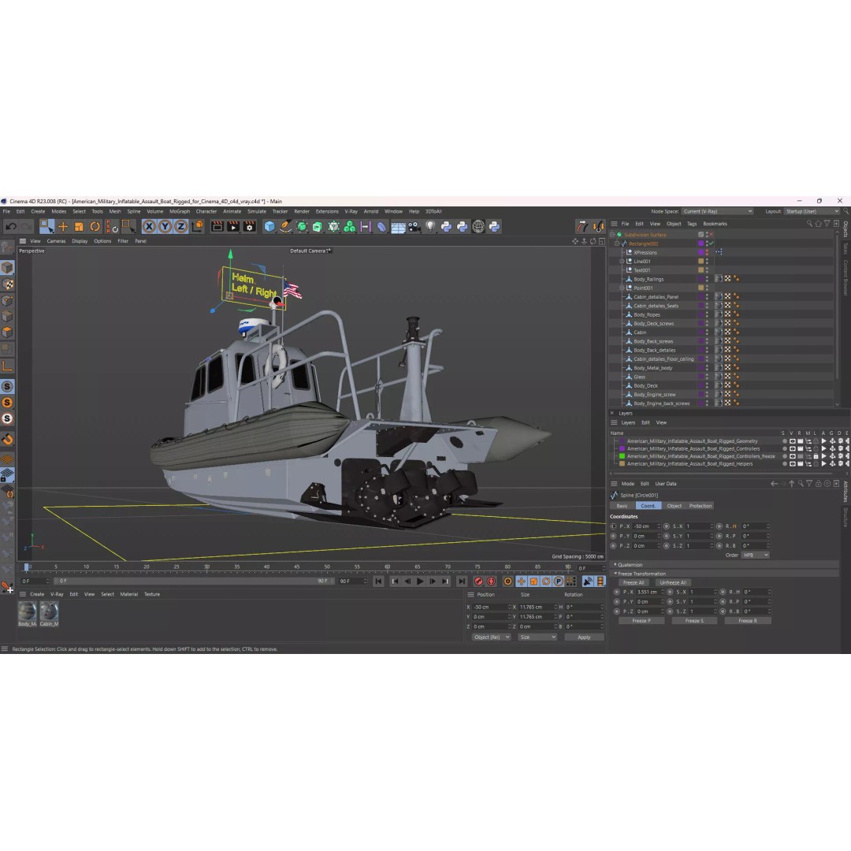Click the Undo arrow icon
The height and width of the screenshot is (851, 851).
(11, 226)
